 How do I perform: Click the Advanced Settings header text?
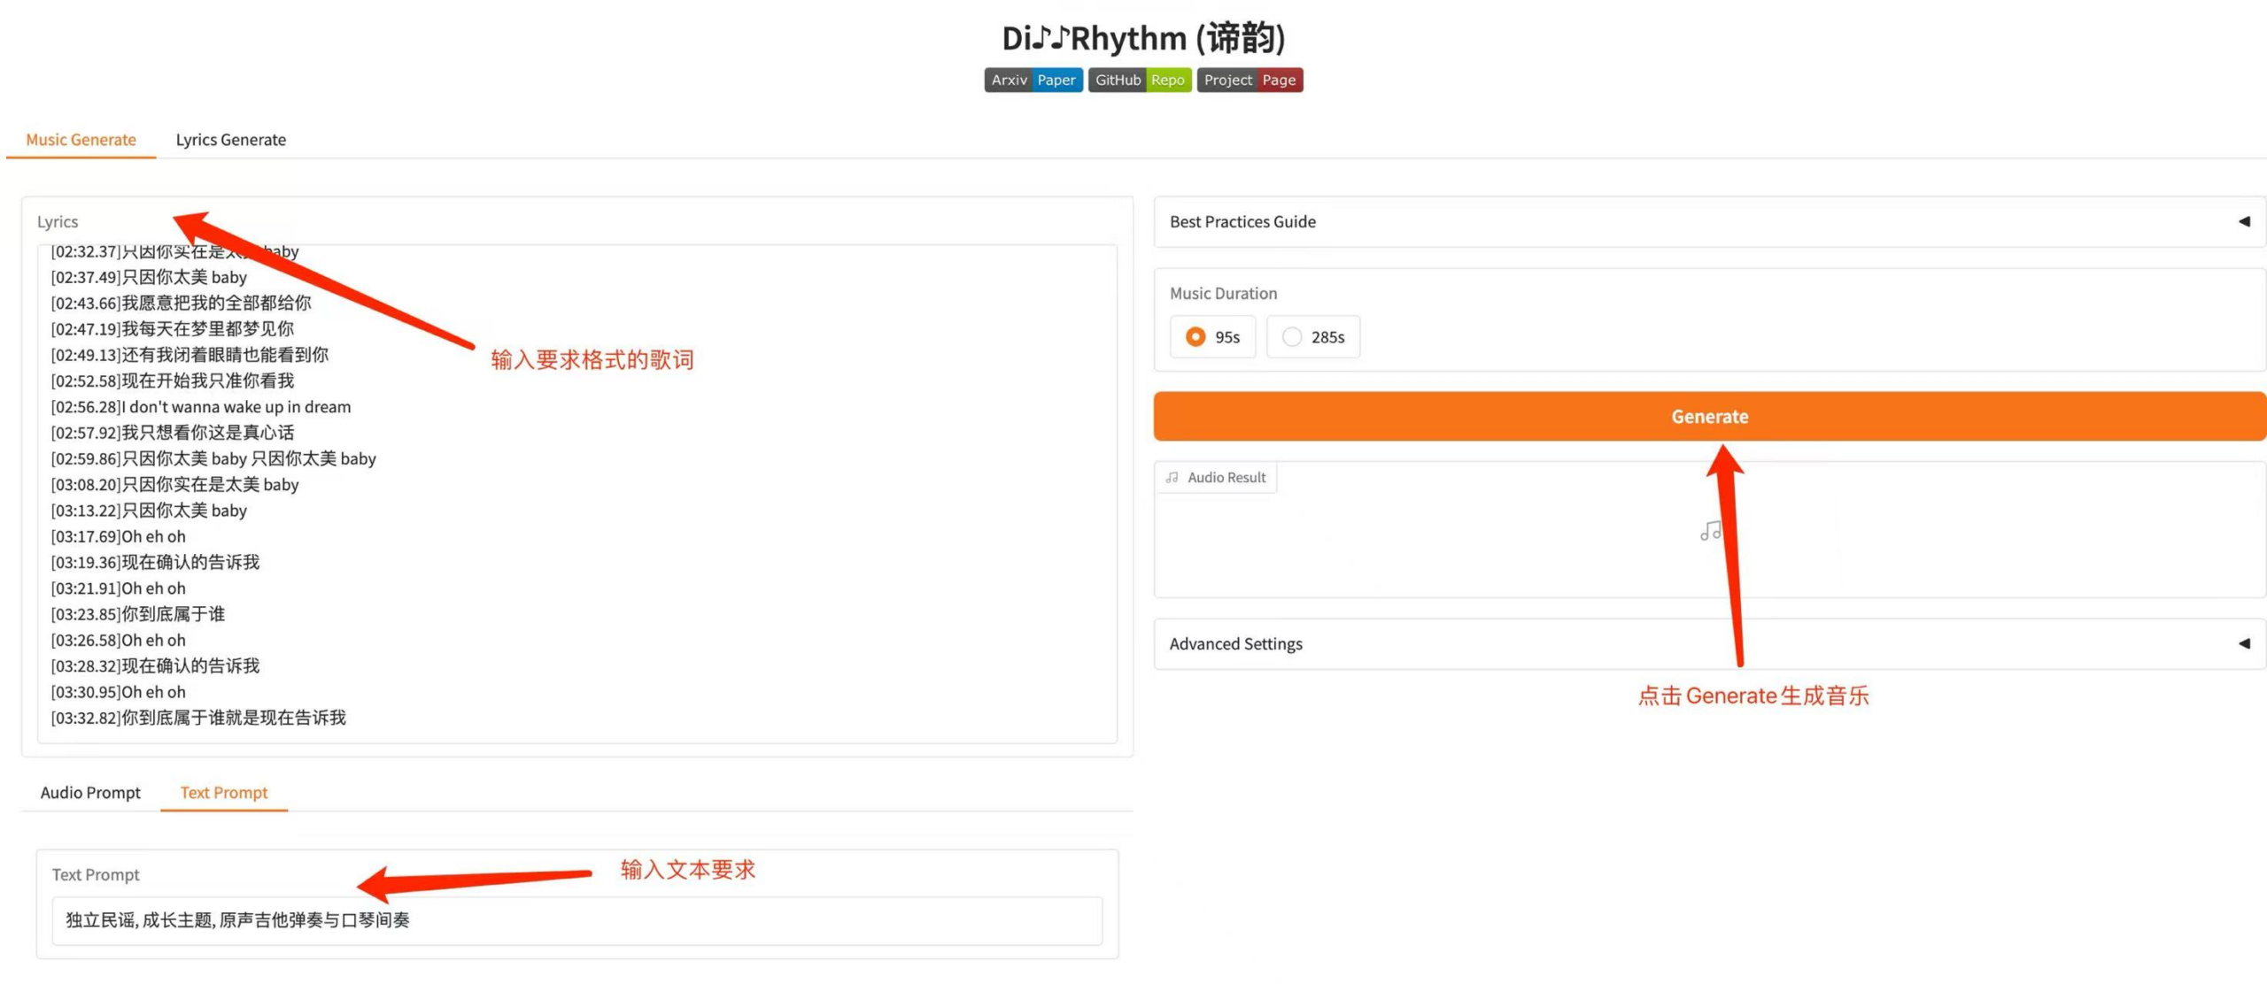click(x=1235, y=644)
